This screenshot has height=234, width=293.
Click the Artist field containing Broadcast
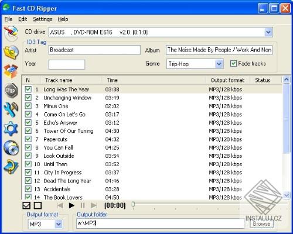coord(94,50)
